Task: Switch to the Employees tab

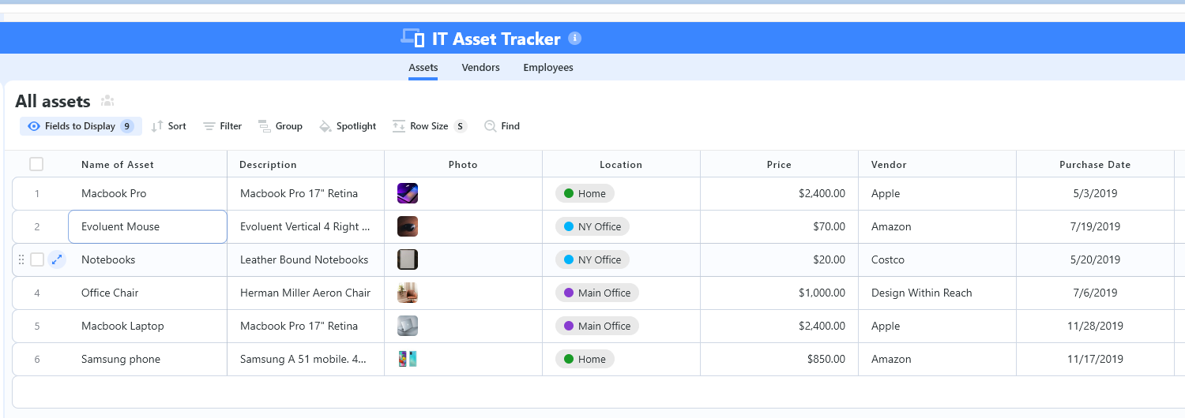Action: point(547,68)
